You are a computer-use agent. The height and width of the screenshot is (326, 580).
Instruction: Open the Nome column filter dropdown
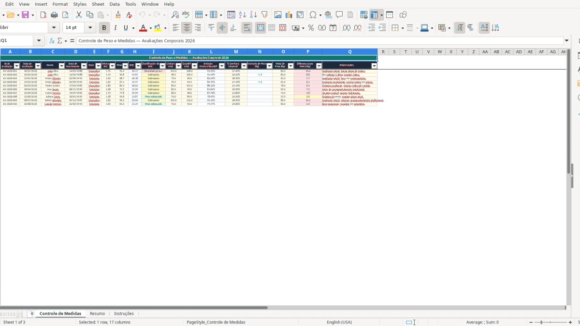pos(61,66)
